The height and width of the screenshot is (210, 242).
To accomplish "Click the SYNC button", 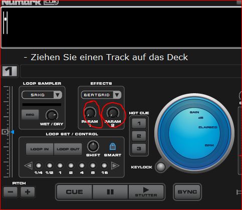I will pos(187,192).
